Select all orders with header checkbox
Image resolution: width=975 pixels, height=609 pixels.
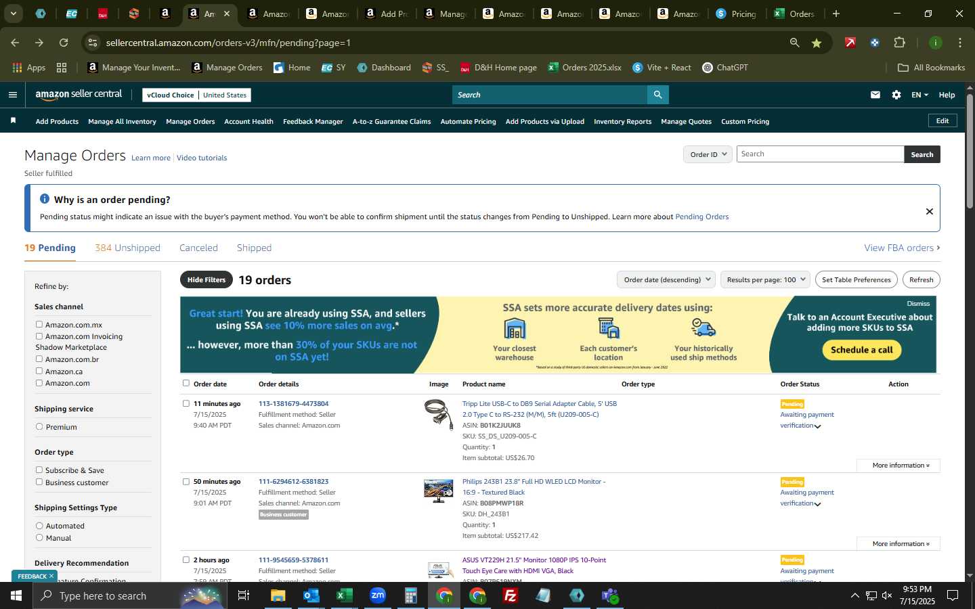[x=186, y=383]
